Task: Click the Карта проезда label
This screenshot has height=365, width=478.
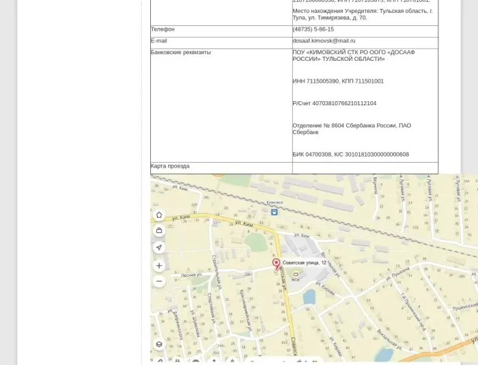Action: click(x=170, y=166)
